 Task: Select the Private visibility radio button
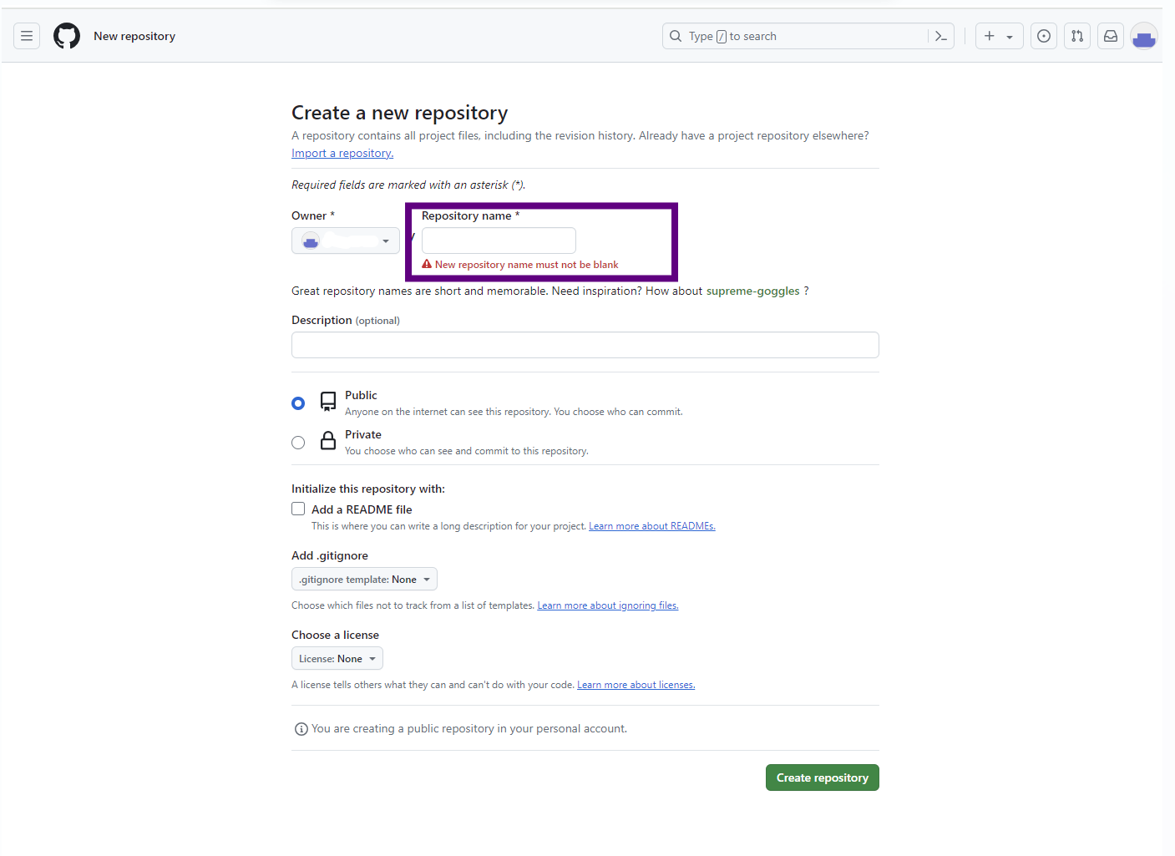point(298,443)
